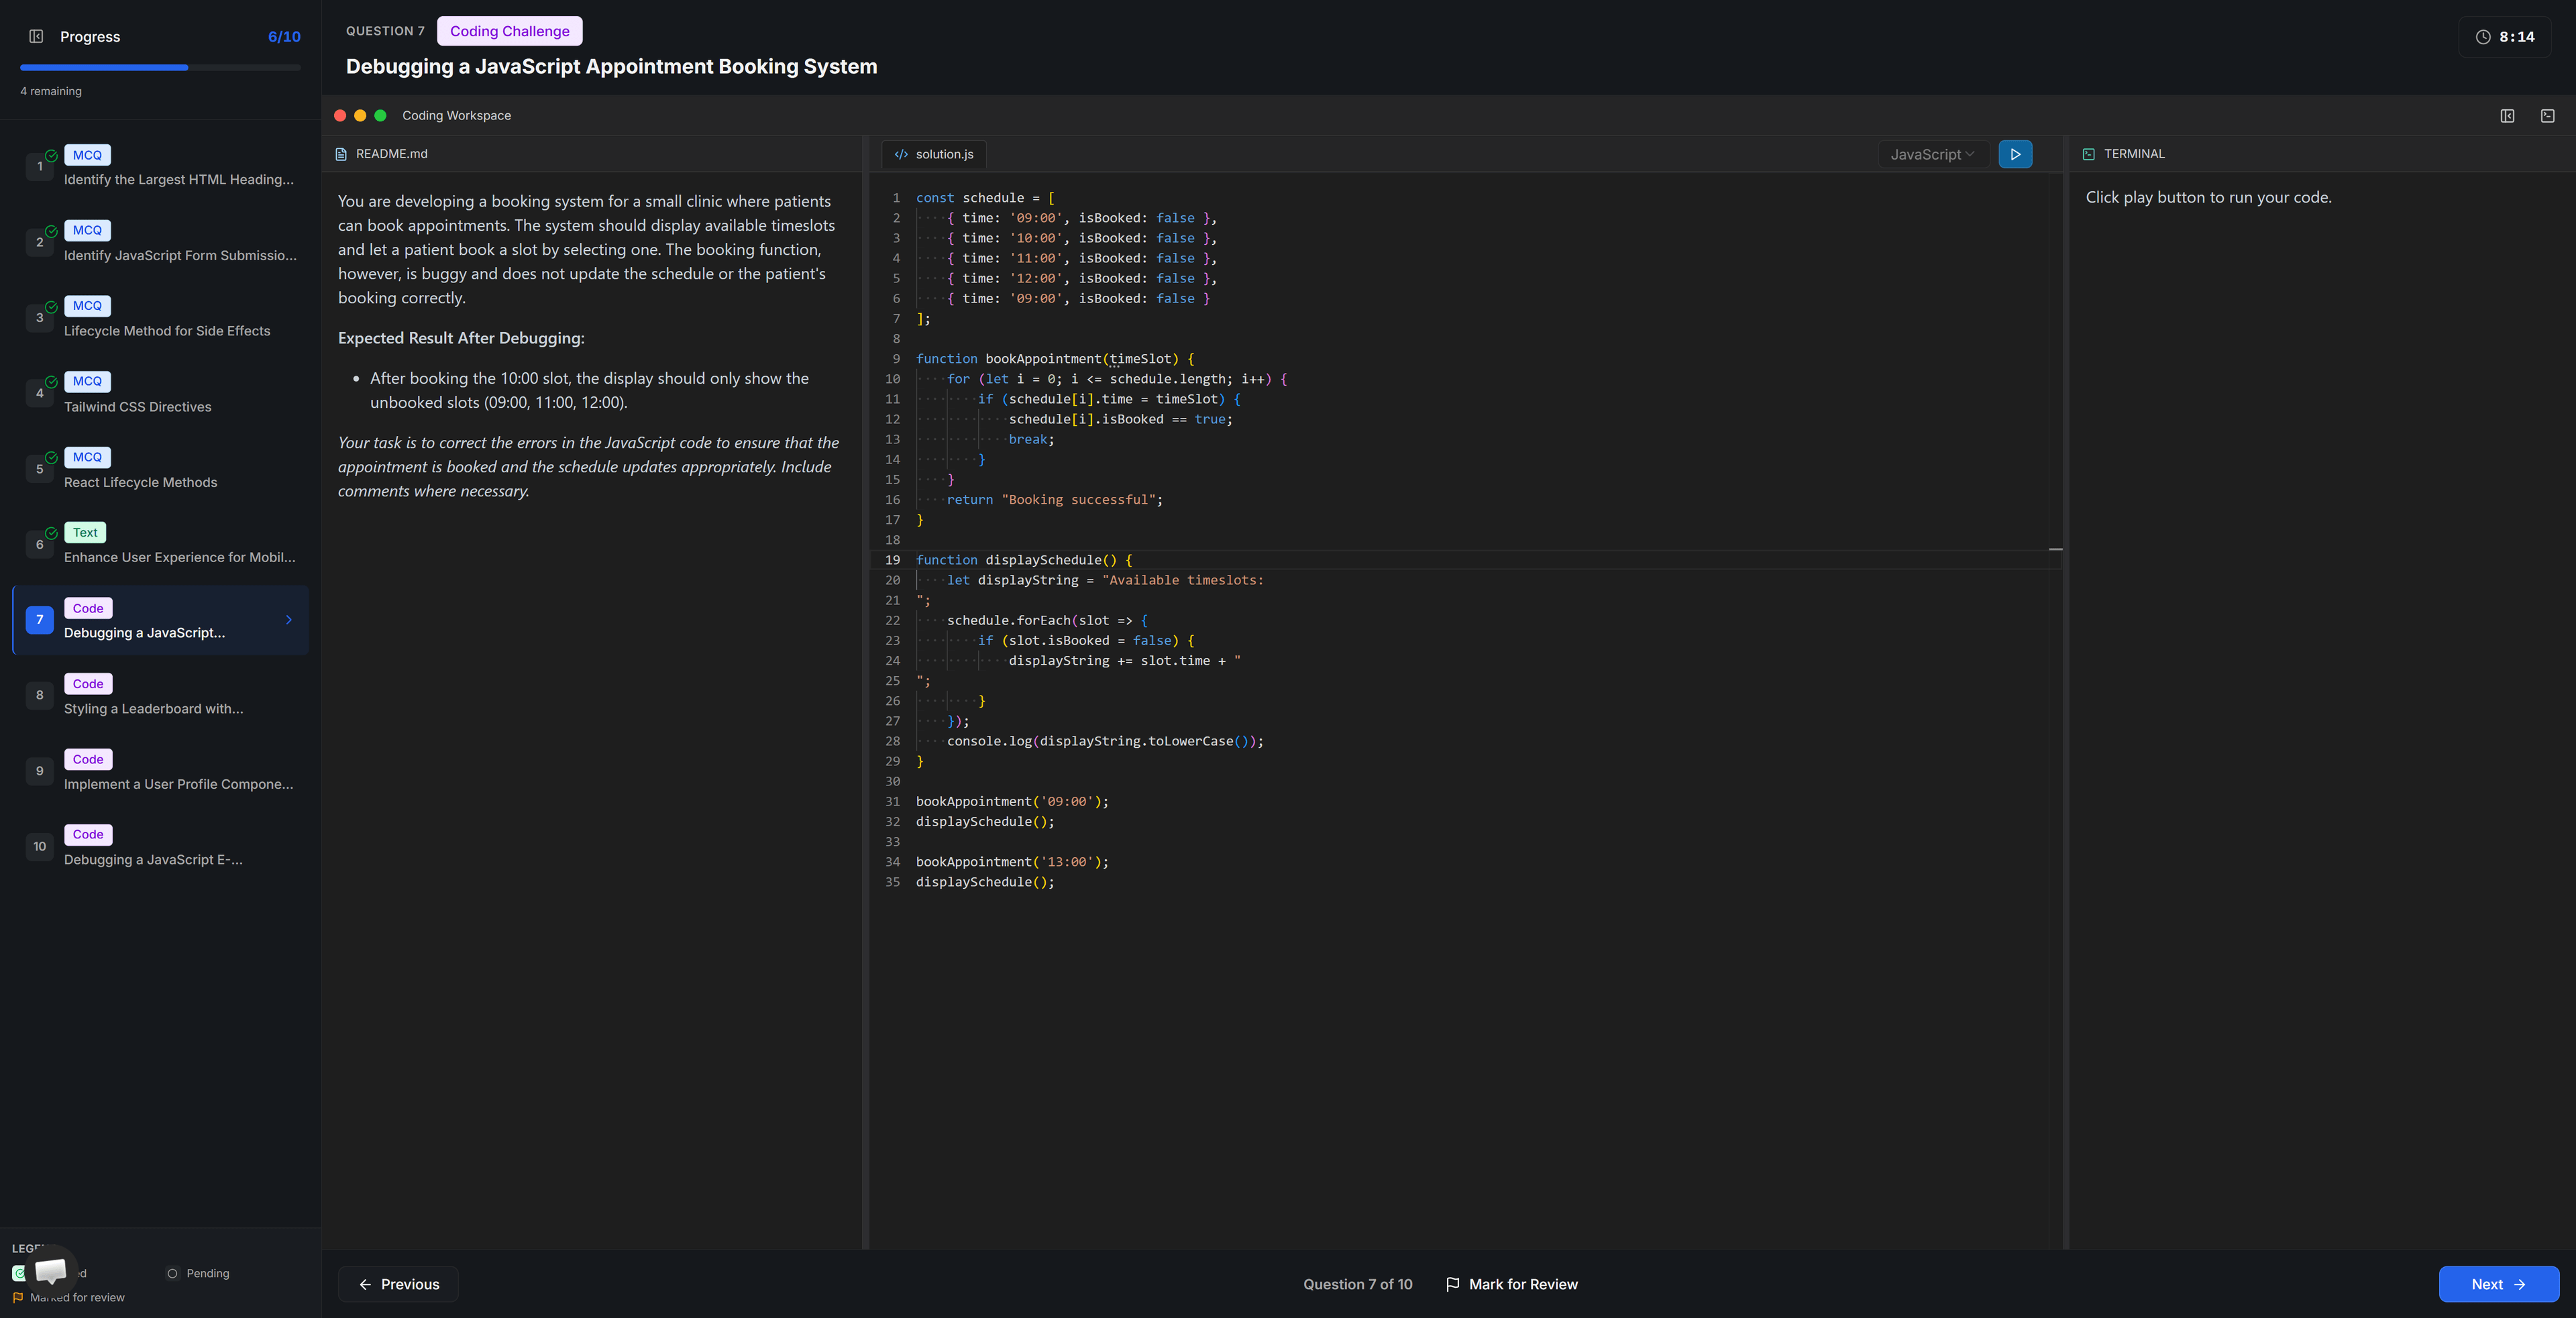This screenshot has height=1318, width=2576.
Task: Place cursor on line 23 slot.isBooked condition
Action: click(1086, 641)
